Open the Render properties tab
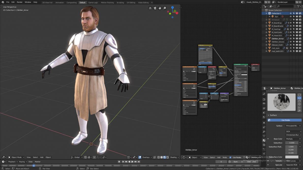This screenshot has height=170, width=303. coord(264,99)
